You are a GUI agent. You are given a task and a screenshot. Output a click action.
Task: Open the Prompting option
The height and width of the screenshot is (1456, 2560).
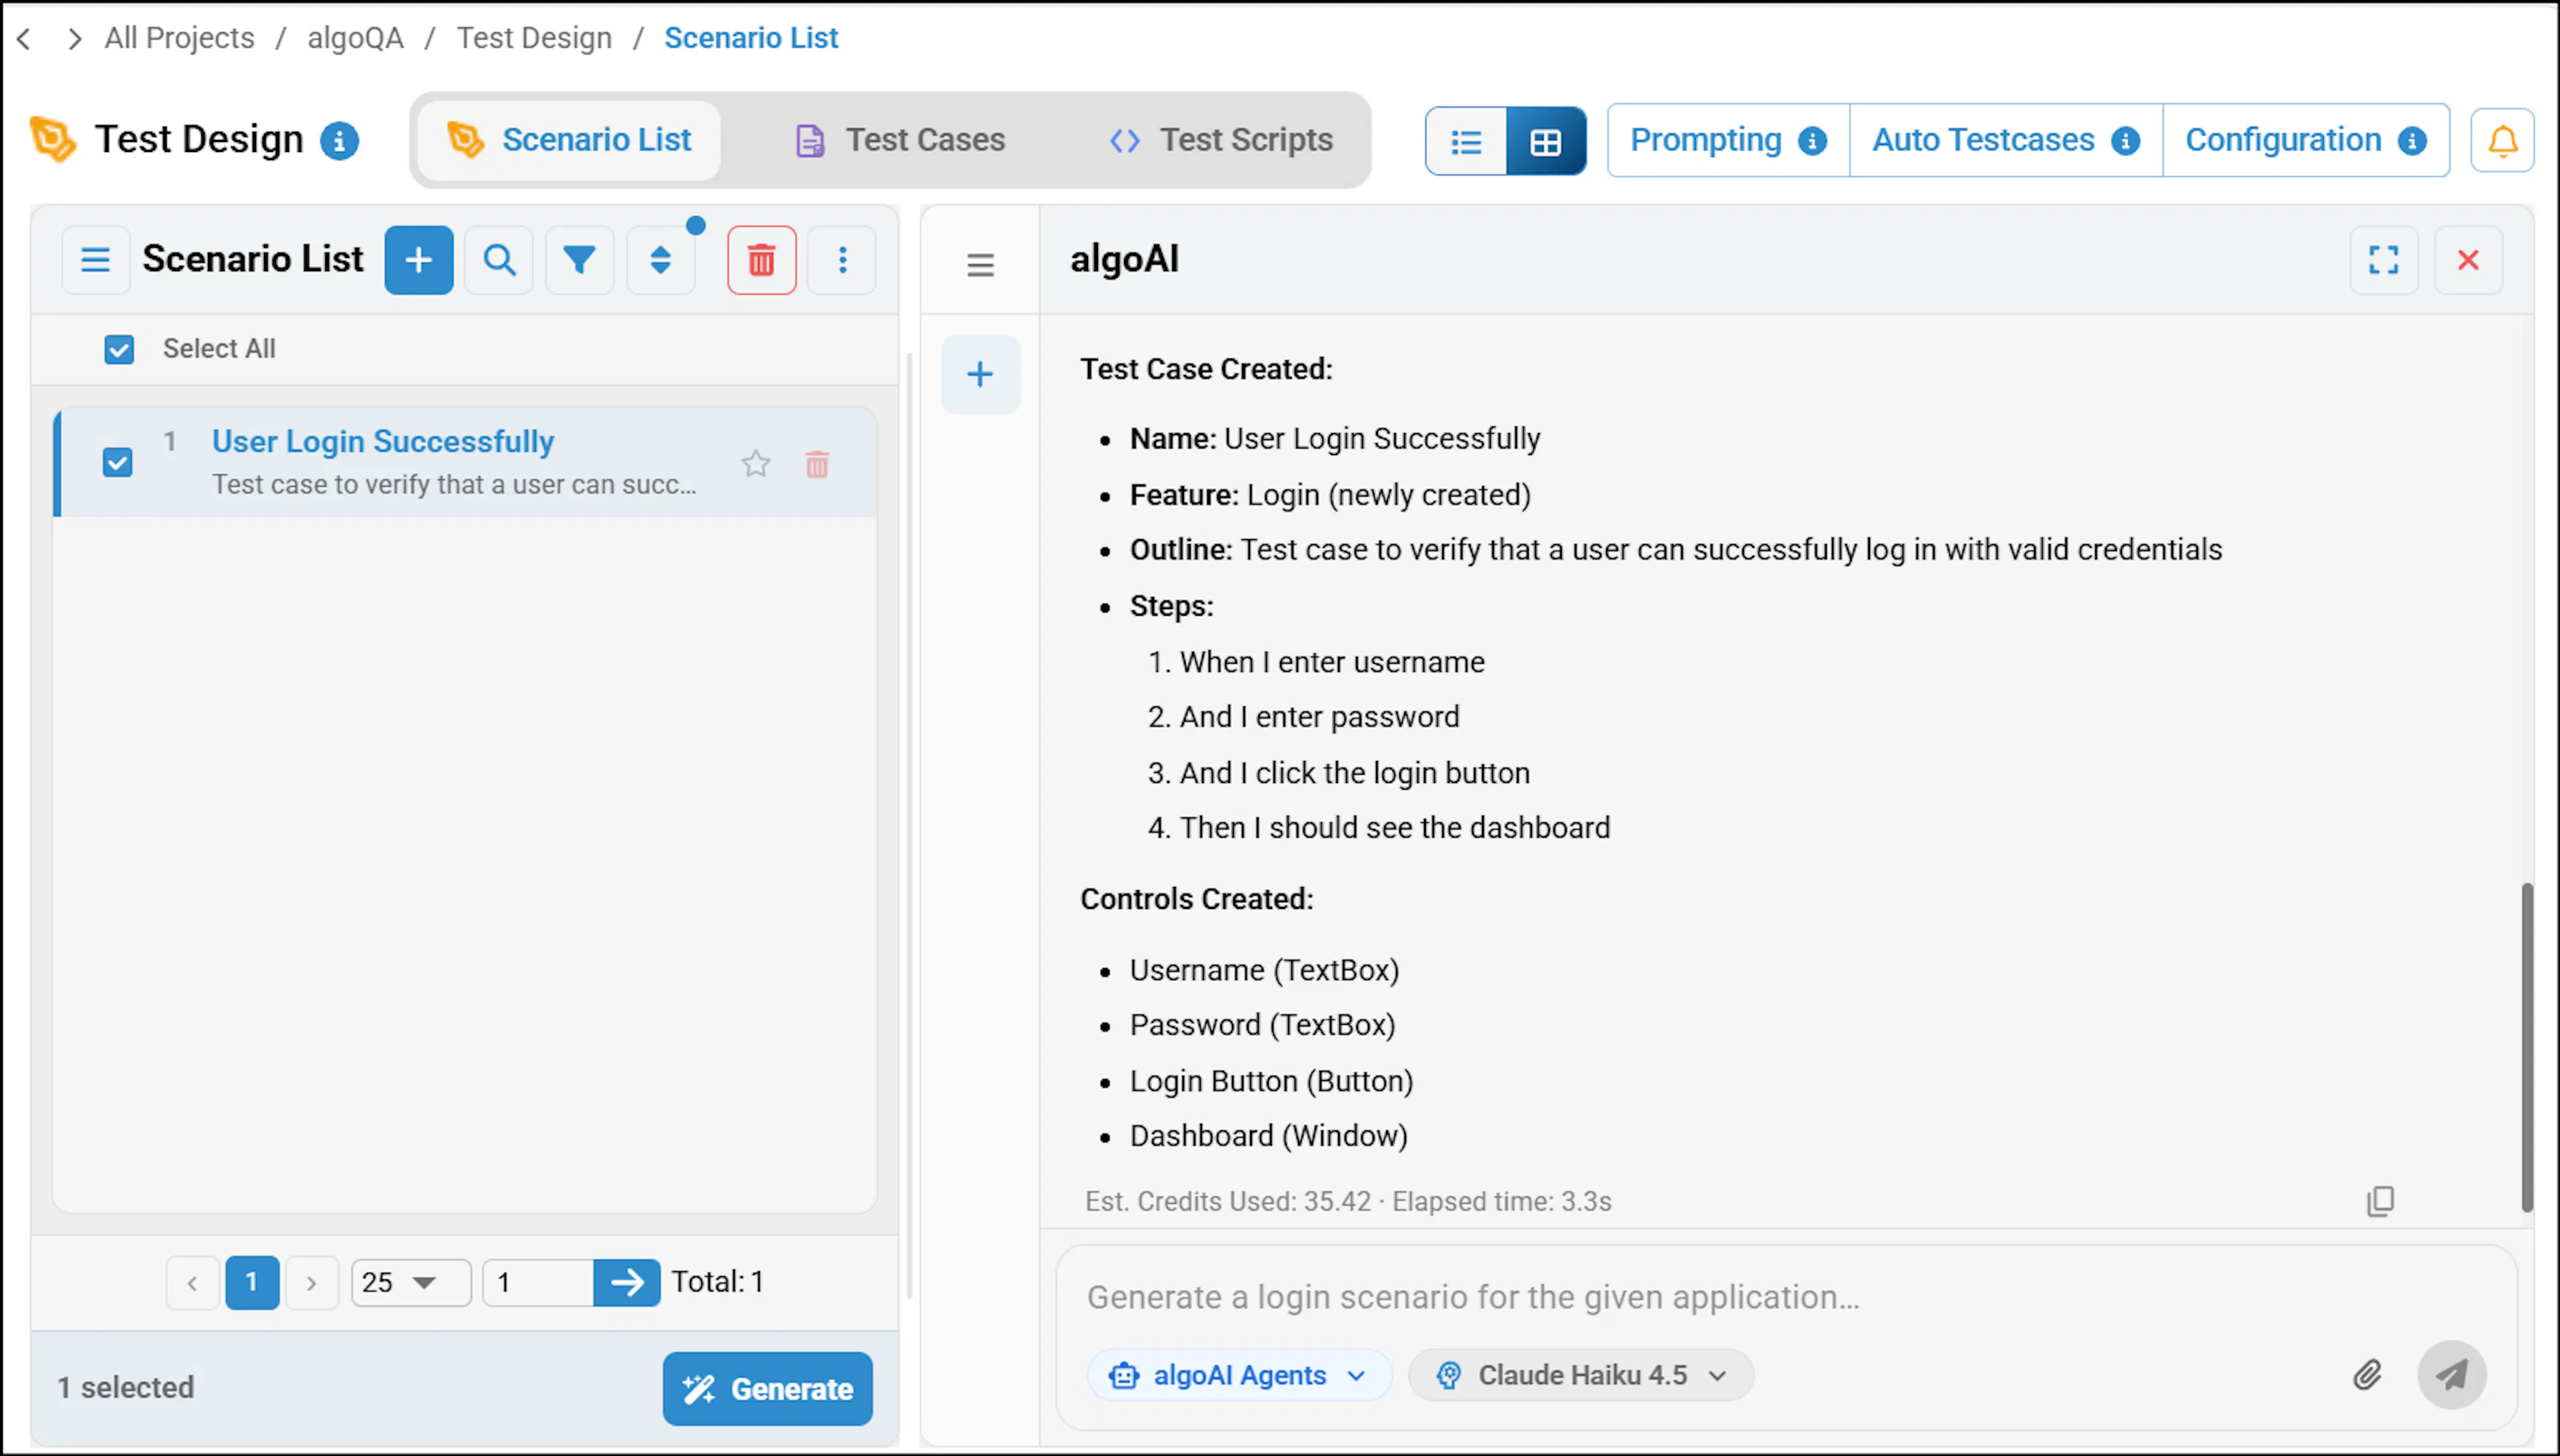tap(1728, 140)
